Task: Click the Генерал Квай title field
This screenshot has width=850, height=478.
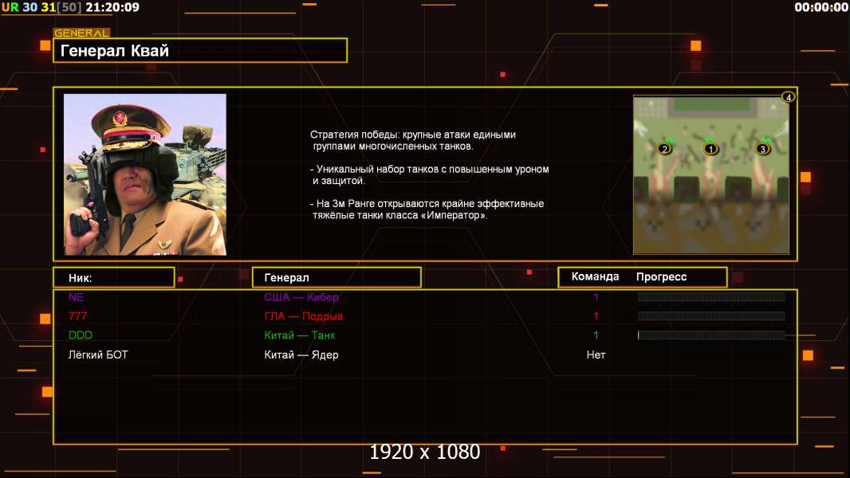Action: pos(200,50)
